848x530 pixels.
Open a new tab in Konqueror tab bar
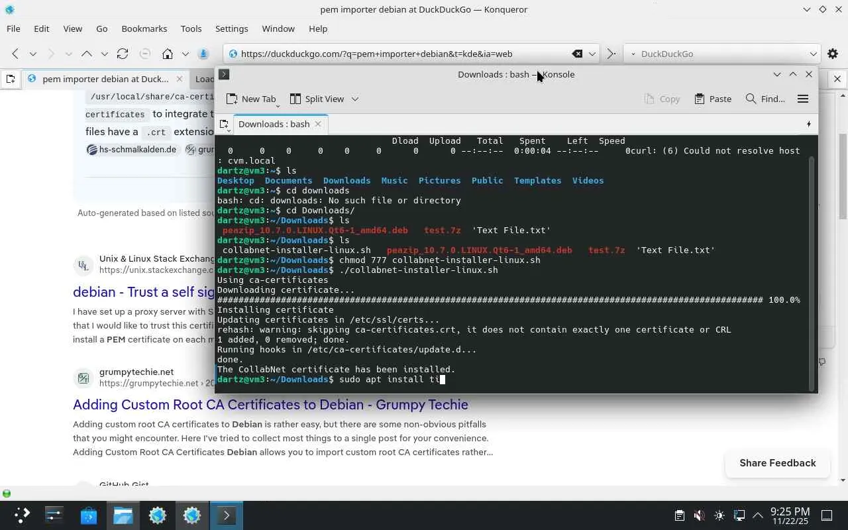[11, 79]
